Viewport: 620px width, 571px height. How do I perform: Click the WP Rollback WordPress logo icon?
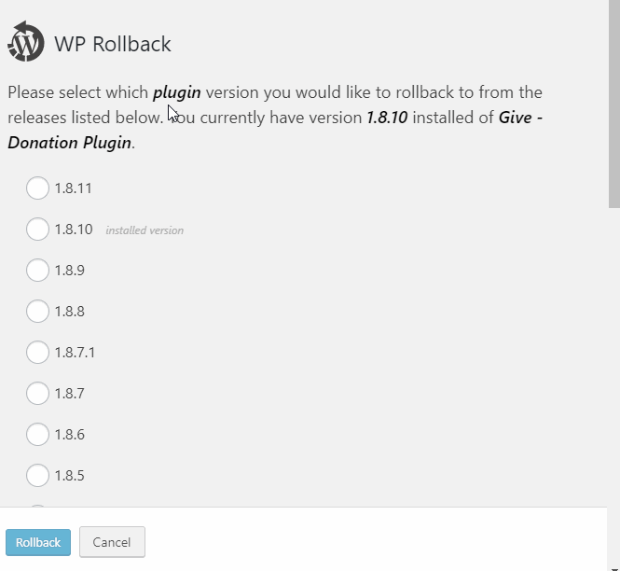pyautogui.click(x=26, y=42)
